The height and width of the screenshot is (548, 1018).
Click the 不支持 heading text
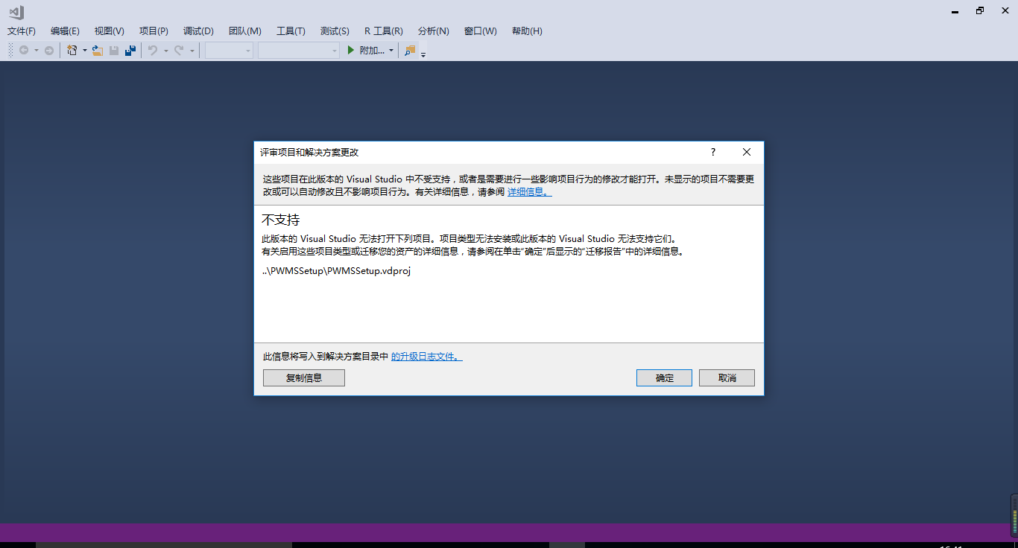pos(280,220)
